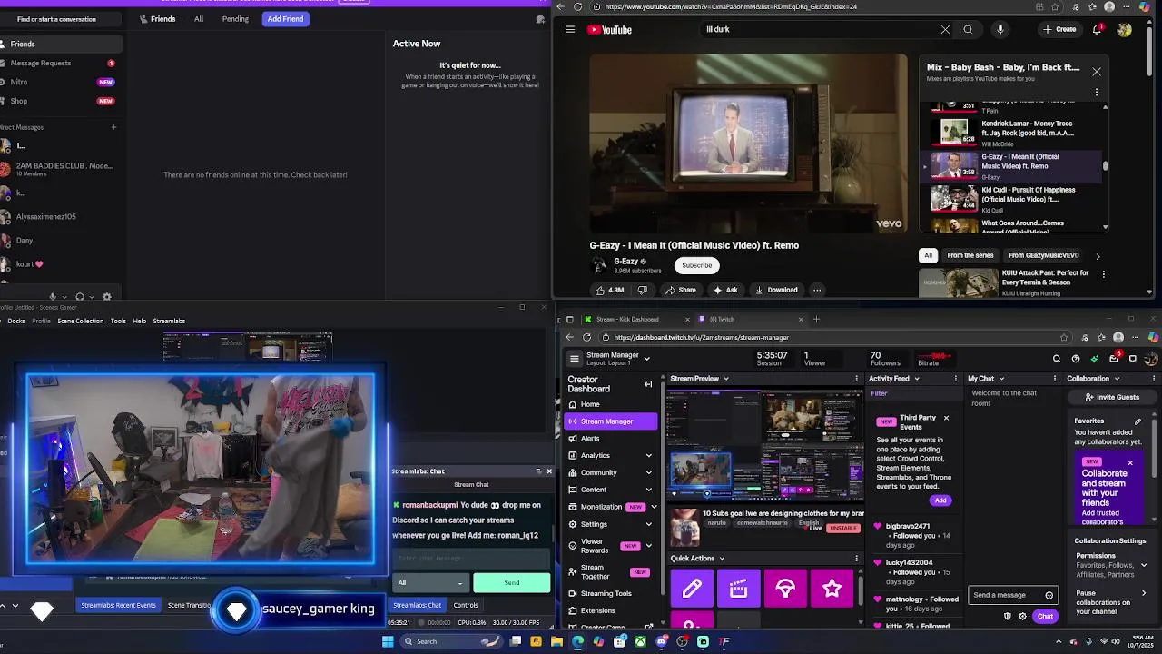This screenshot has width=1162, height=654.
Task: Close the Streamlabs Chat dock
Action: point(548,471)
